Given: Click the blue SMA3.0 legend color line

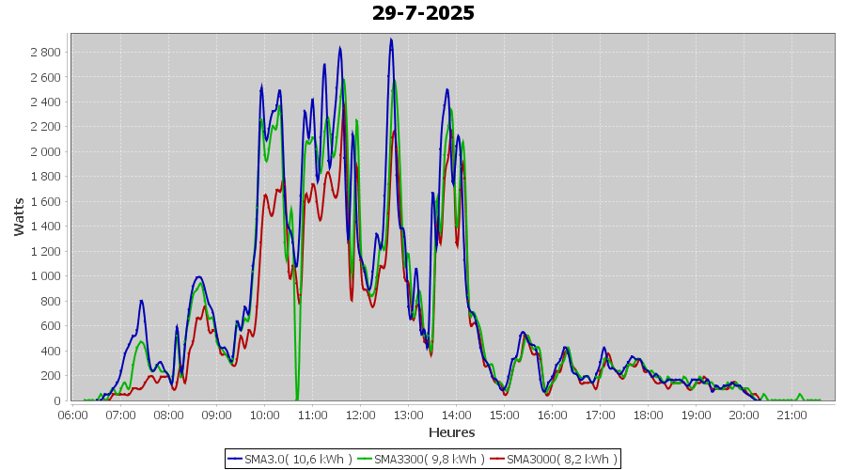Looking at the screenshot, I should pyautogui.click(x=235, y=460).
